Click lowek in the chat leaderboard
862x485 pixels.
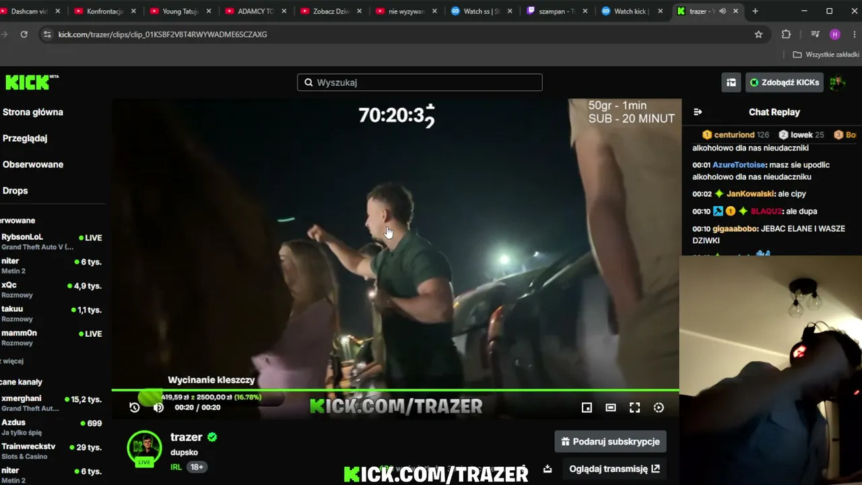click(801, 135)
